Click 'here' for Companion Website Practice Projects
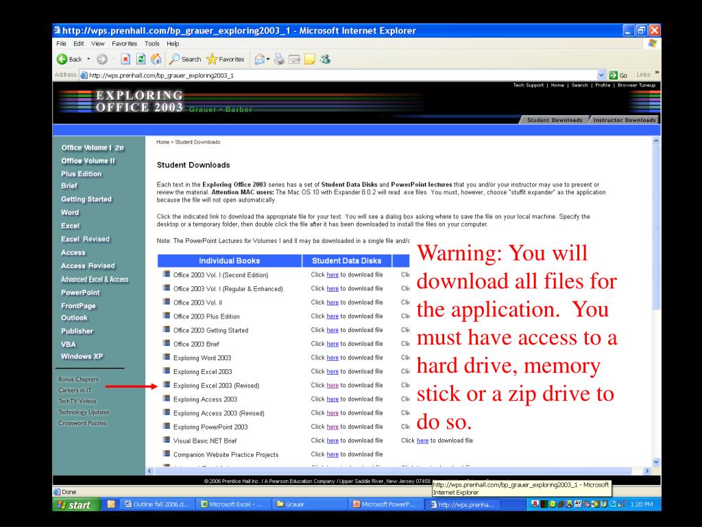Image resolution: width=702 pixels, height=527 pixels. pyautogui.click(x=332, y=454)
